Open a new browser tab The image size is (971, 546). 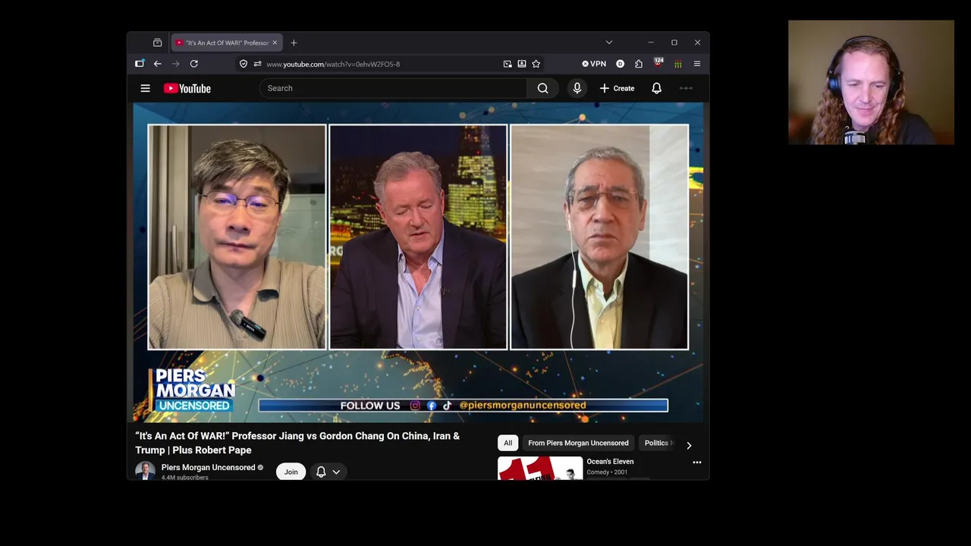point(294,42)
